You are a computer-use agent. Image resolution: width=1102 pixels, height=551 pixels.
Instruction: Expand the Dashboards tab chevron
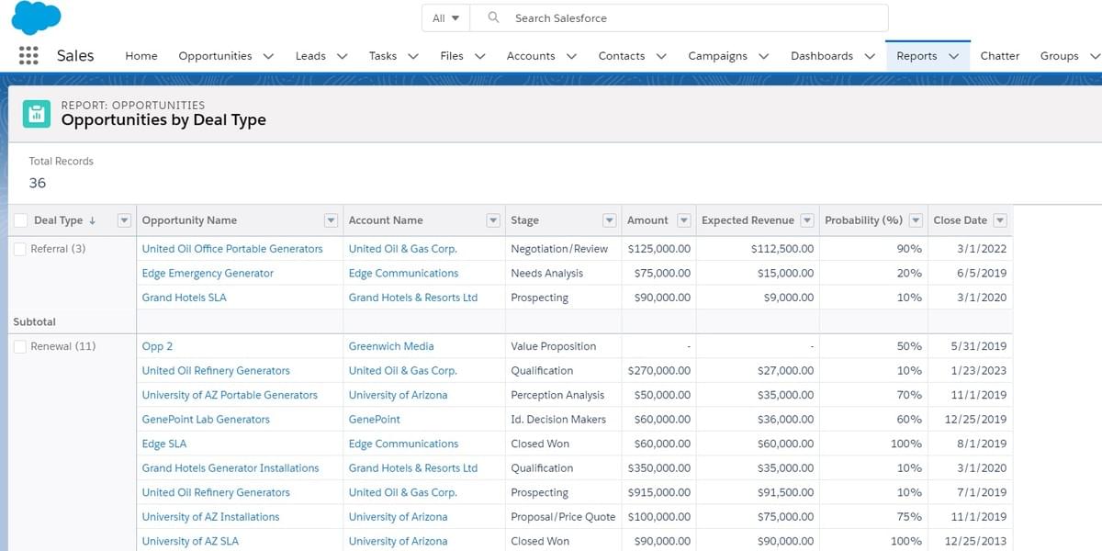[870, 56]
